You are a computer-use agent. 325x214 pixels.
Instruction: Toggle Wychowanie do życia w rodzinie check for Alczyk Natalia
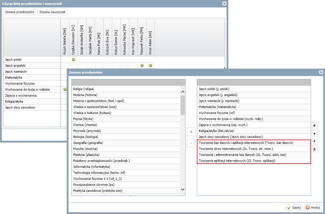pyautogui.click(x=65, y=89)
